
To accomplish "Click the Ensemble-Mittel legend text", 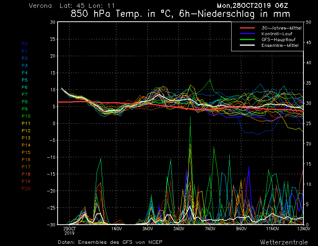I will click(x=280, y=45).
